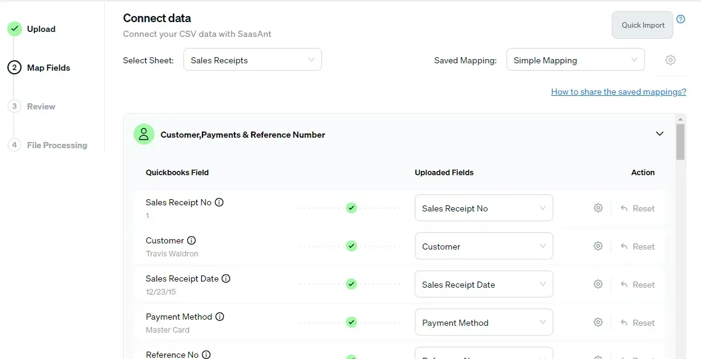Click the Quick Import button
This screenshot has width=701, height=359.
coord(643,25)
